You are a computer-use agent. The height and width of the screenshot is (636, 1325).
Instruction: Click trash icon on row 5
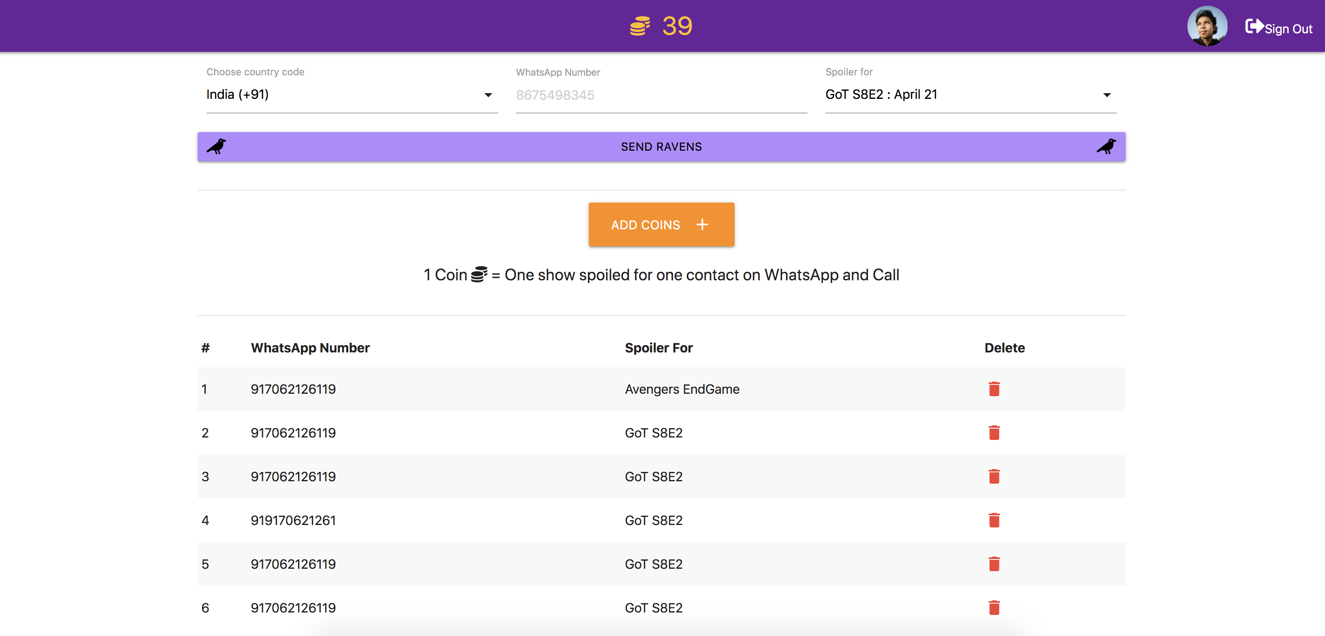click(x=994, y=564)
